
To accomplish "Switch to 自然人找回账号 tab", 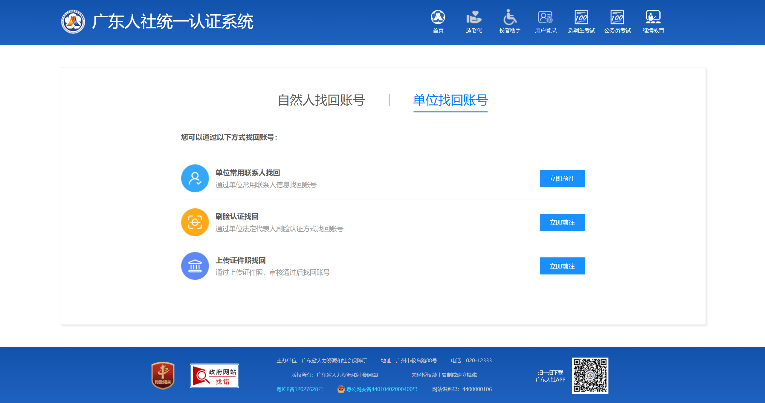I will pos(321,100).
